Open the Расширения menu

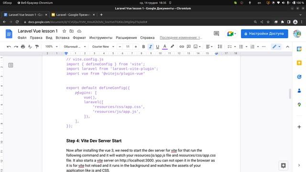coord(126,38)
